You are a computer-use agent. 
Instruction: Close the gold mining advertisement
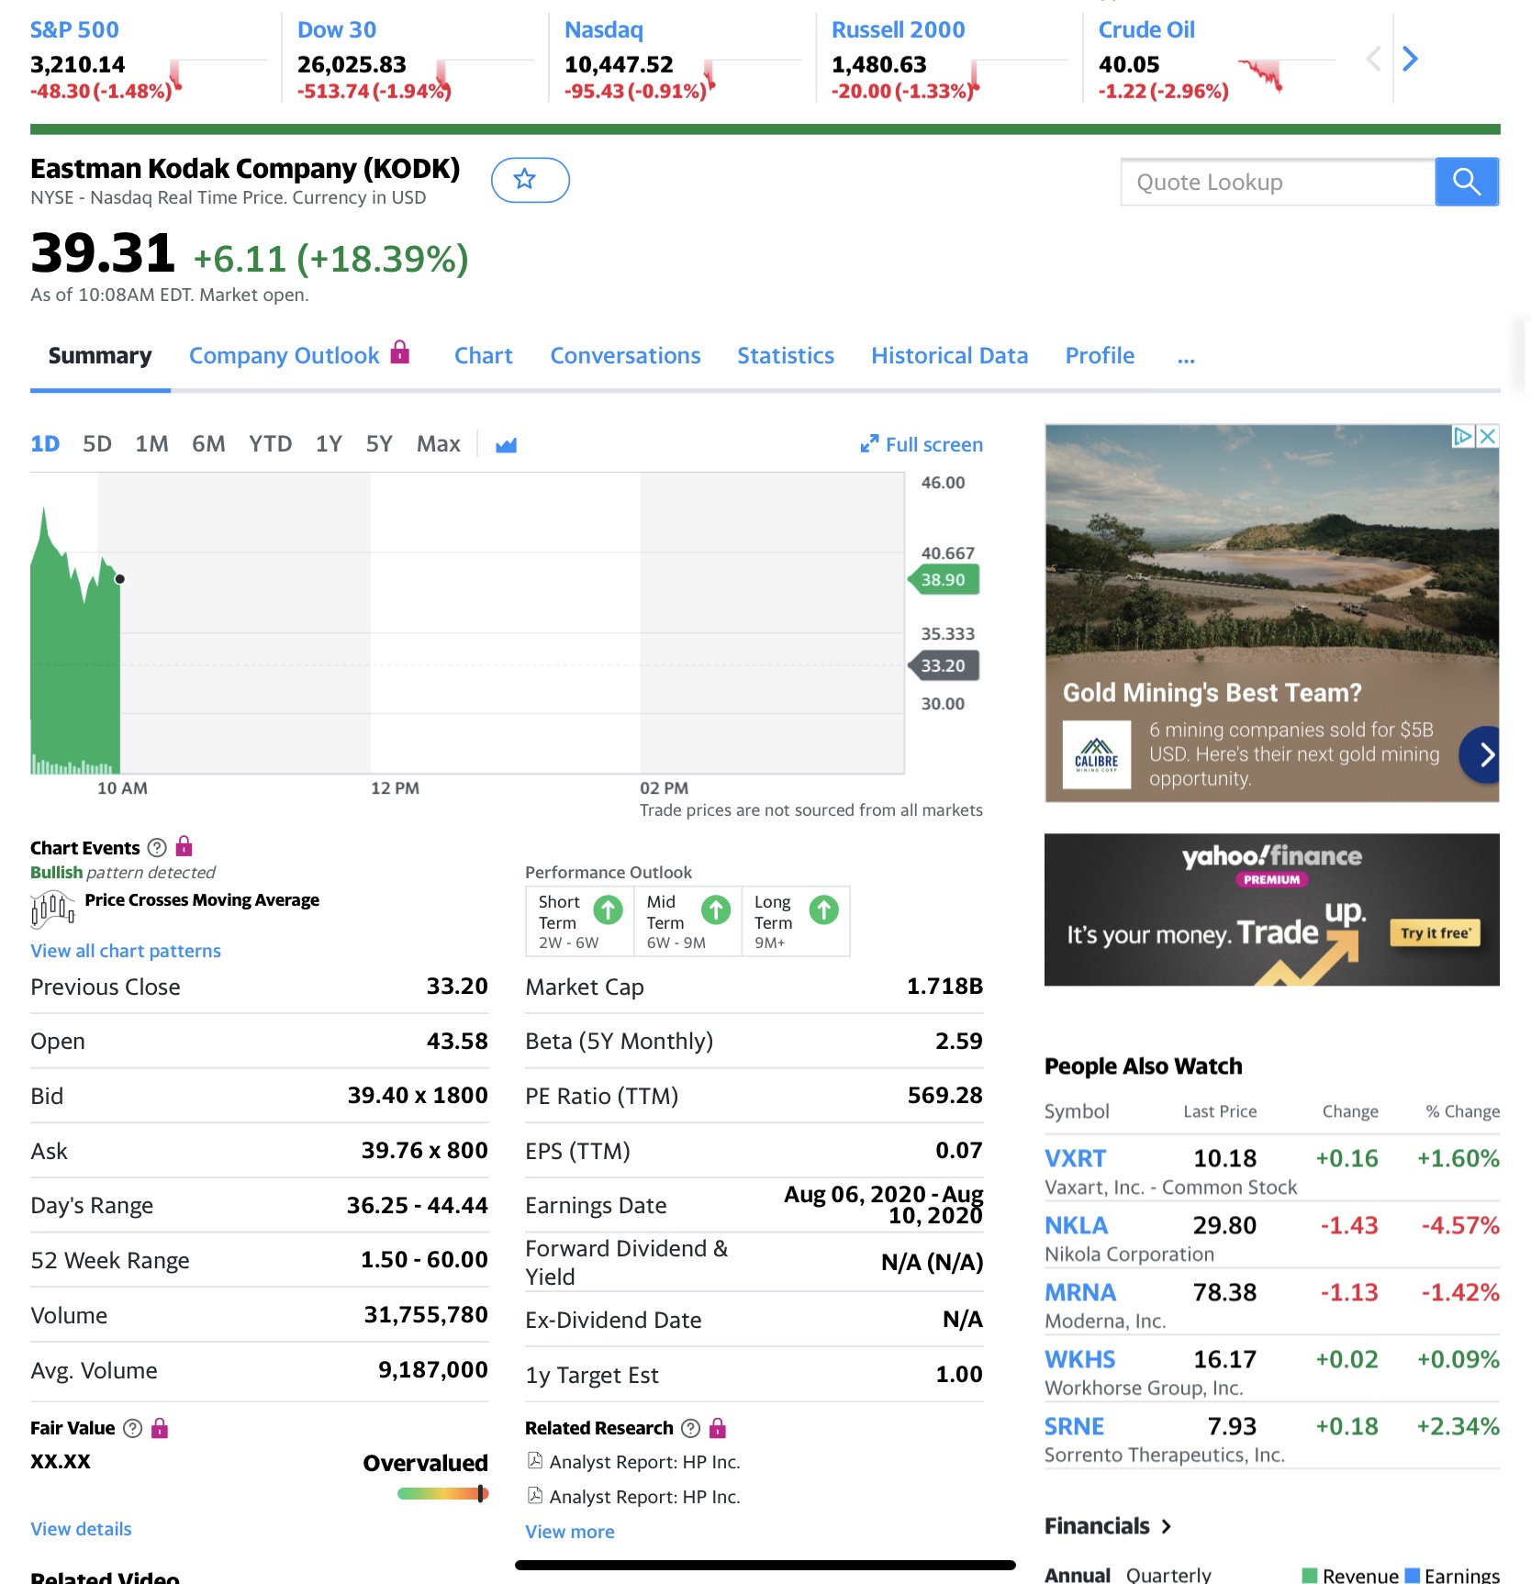pos(1488,436)
